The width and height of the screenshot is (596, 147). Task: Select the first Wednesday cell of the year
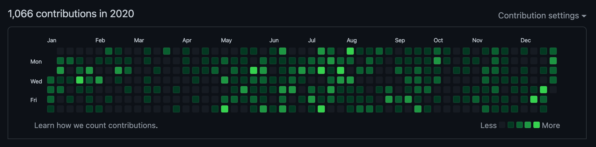[x=51, y=80]
